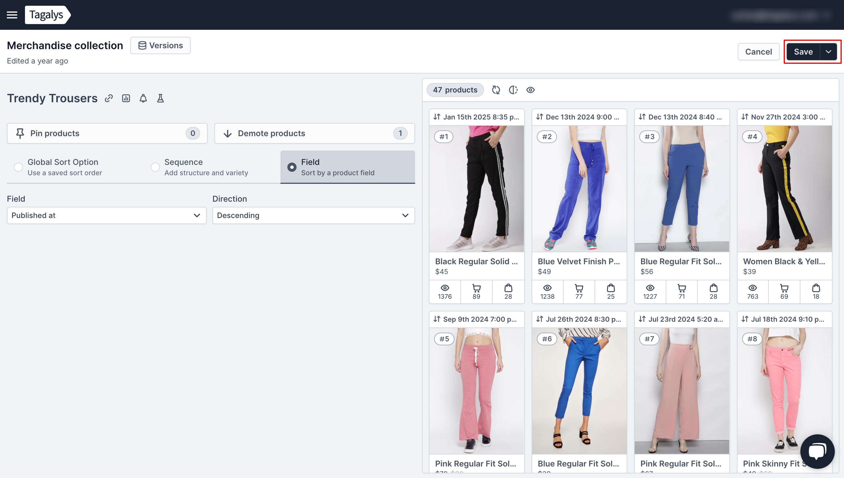The width and height of the screenshot is (844, 478).
Task: Click the Trendy Trousers heading
Action: [x=52, y=98]
